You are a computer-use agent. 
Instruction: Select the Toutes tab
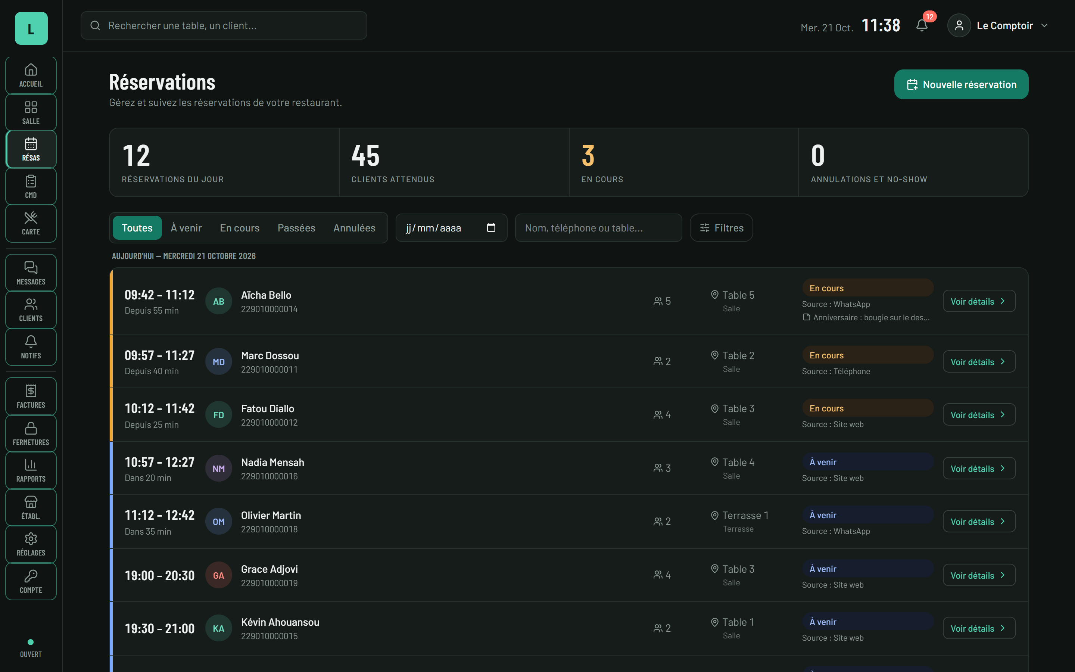click(x=137, y=228)
